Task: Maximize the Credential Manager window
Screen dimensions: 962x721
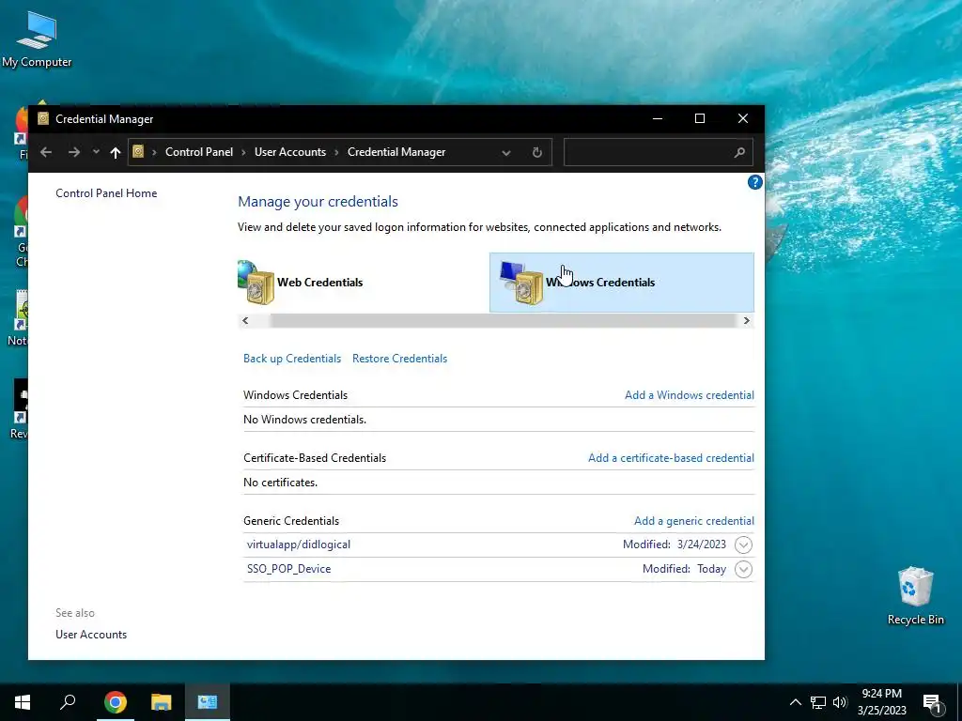Action: pos(699,119)
